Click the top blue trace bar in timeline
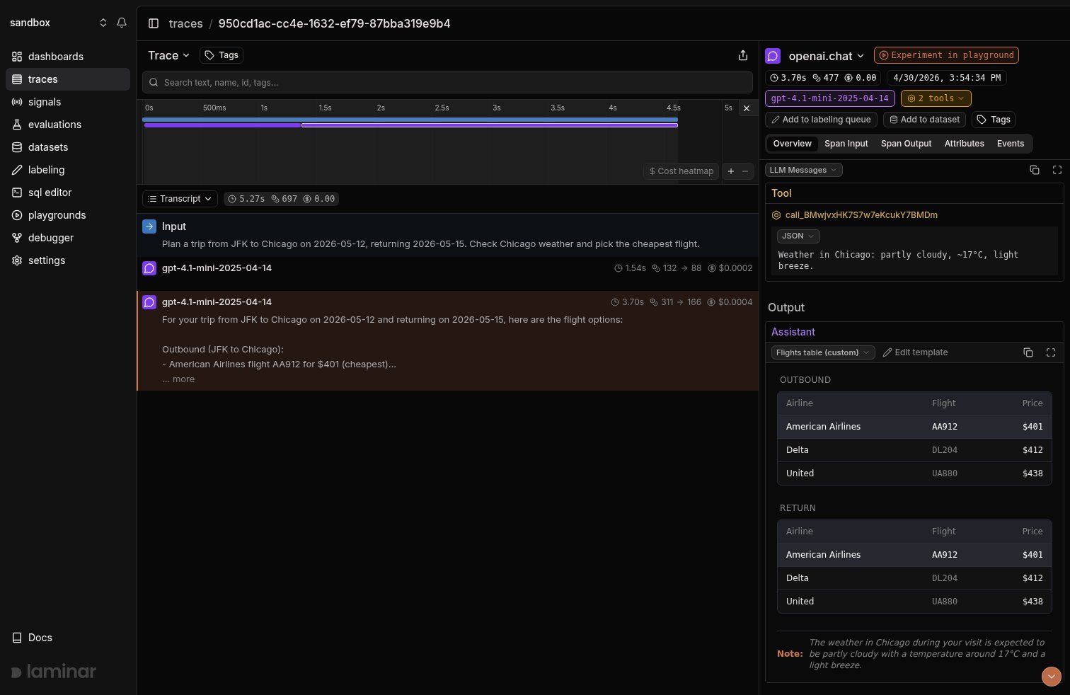This screenshot has width=1070, height=695. pyautogui.click(x=410, y=120)
